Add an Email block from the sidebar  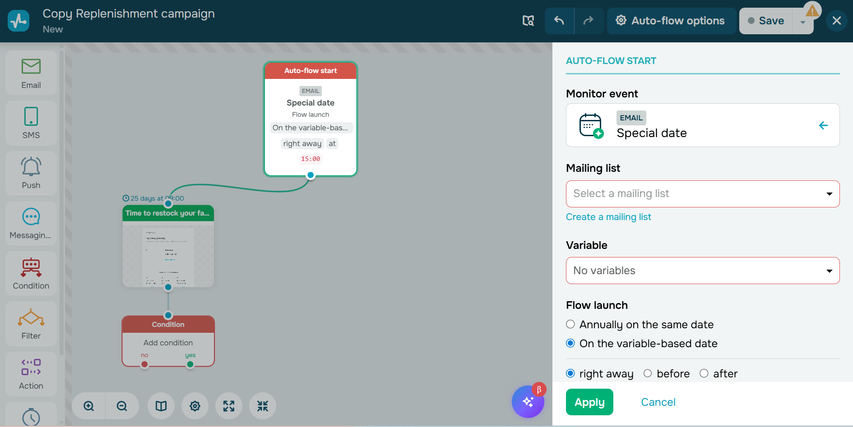(31, 73)
